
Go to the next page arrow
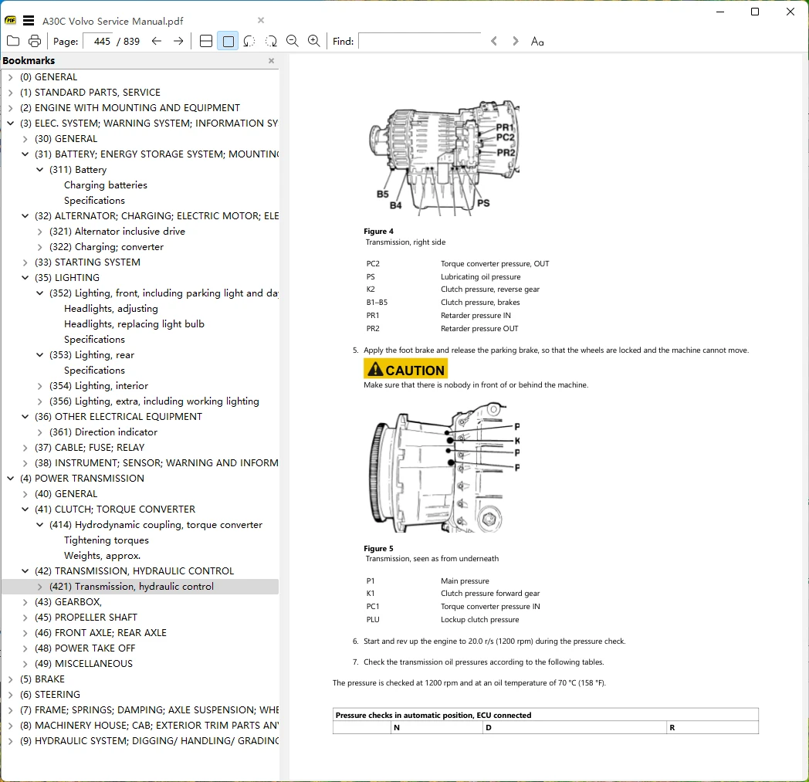178,41
